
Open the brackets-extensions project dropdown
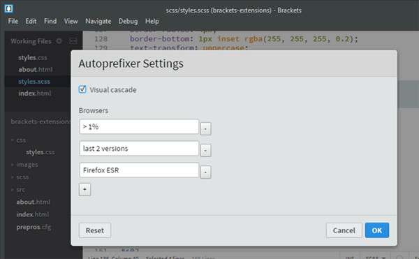coord(41,121)
